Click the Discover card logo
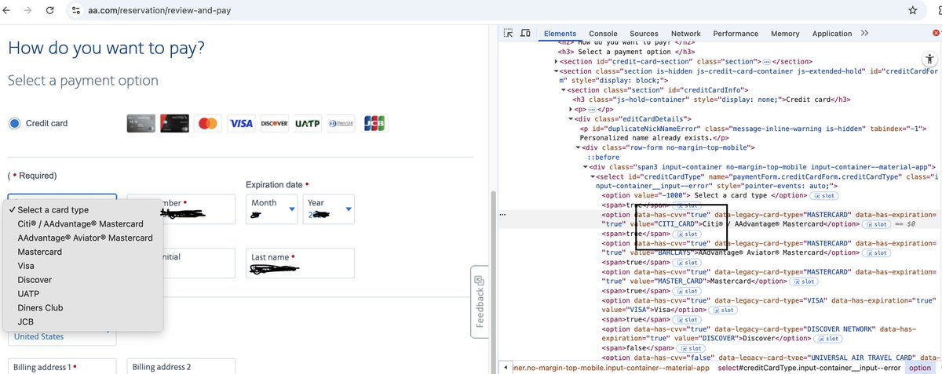 pos(274,124)
